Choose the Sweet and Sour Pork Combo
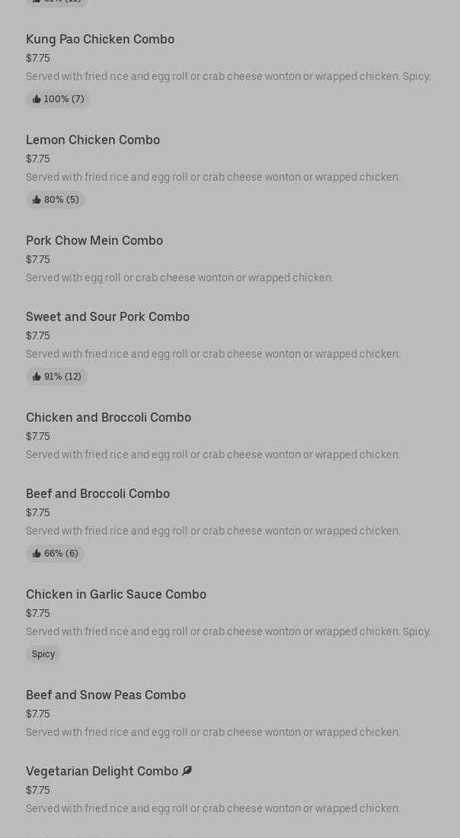Image resolution: width=460 pixels, height=838 pixels. (107, 316)
